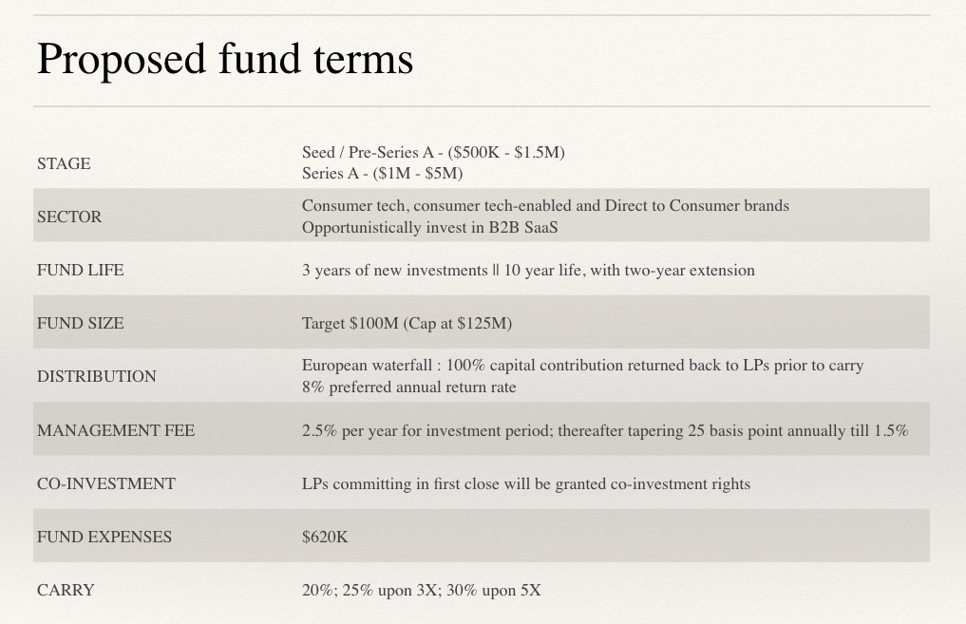Screen dimensions: 966x624
Task: Select the MANAGEMENT FEE row label
Action: click(x=116, y=430)
